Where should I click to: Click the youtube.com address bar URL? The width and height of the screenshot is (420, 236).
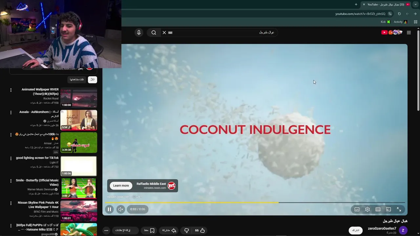coord(360,14)
